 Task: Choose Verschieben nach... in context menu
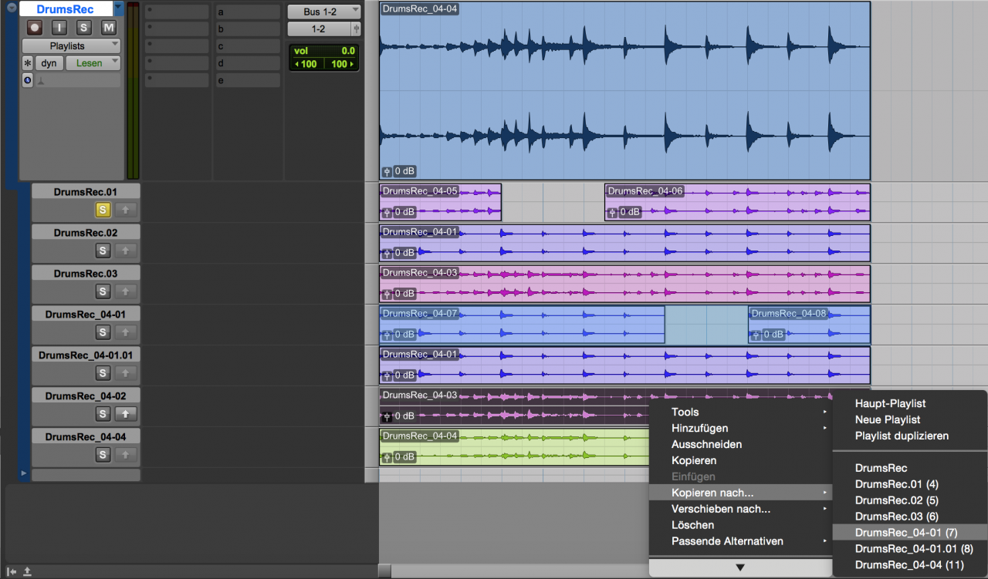pos(721,509)
